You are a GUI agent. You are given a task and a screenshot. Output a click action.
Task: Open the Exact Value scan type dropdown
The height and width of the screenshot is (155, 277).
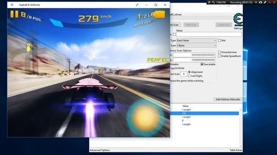point(196,40)
